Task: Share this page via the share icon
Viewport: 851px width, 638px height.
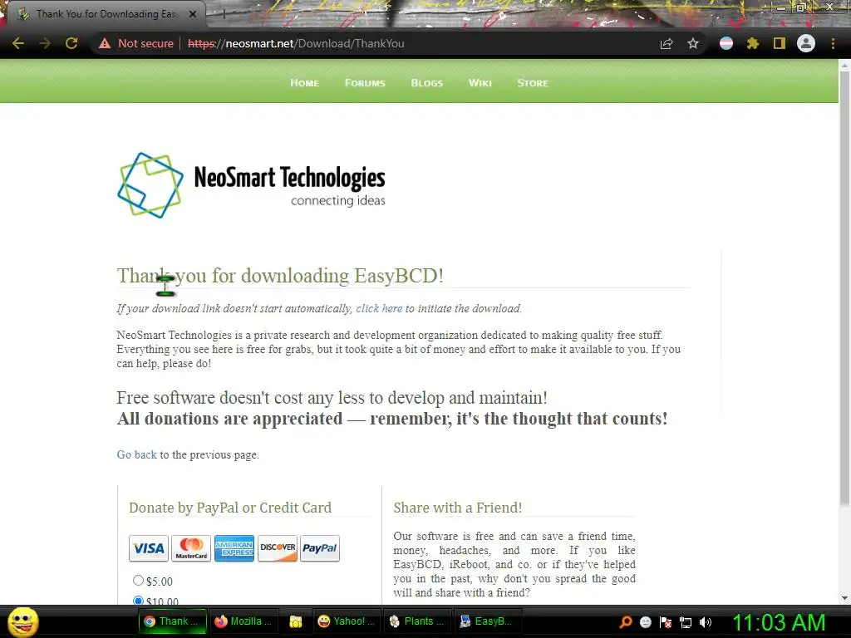Action: [667, 43]
